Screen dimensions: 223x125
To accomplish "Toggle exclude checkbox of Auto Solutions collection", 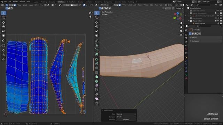I will click(x=216, y=18).
